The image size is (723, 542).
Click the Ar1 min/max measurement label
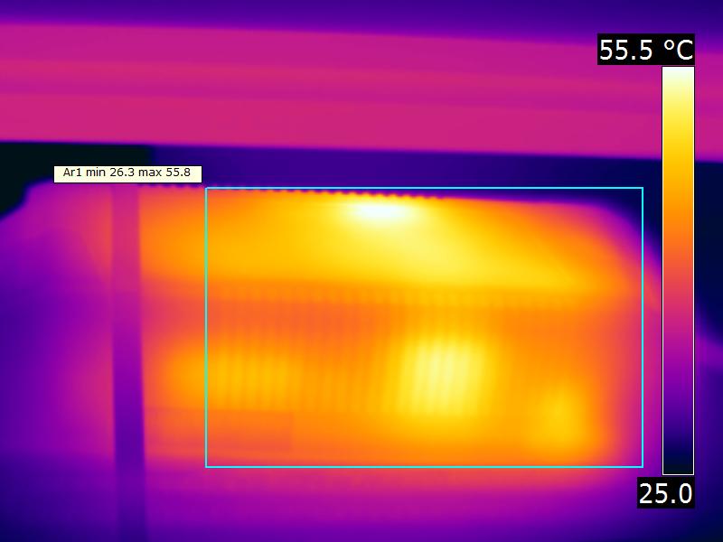pyautogui.click(x=127, y=173)
